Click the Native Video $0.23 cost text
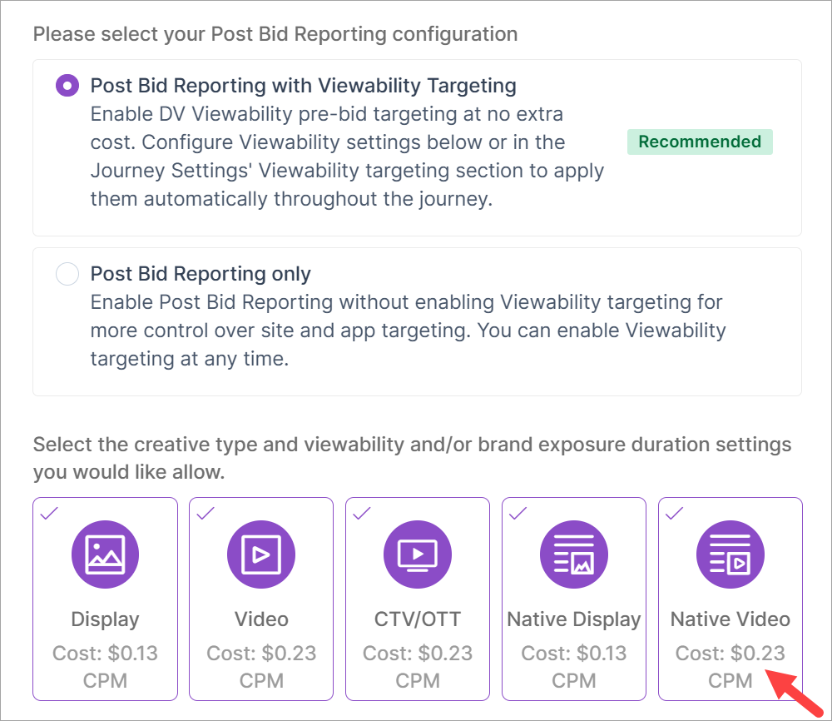The width and height of the screenshot is (832, 721). coord(730,654)
